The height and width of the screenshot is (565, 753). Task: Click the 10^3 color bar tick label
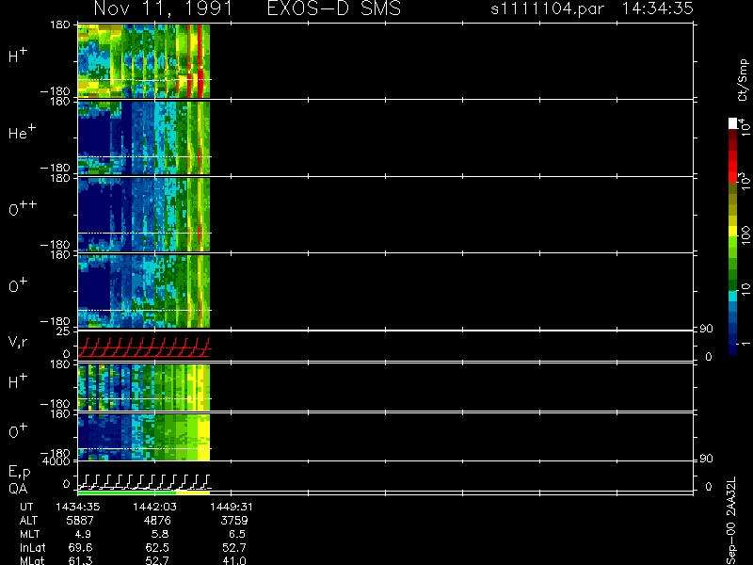point(745,183)
